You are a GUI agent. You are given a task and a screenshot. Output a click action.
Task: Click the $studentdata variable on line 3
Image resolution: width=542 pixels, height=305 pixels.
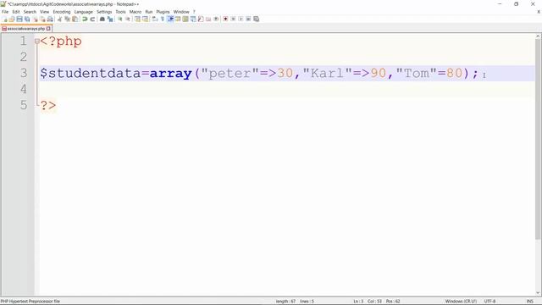(91, 74)
